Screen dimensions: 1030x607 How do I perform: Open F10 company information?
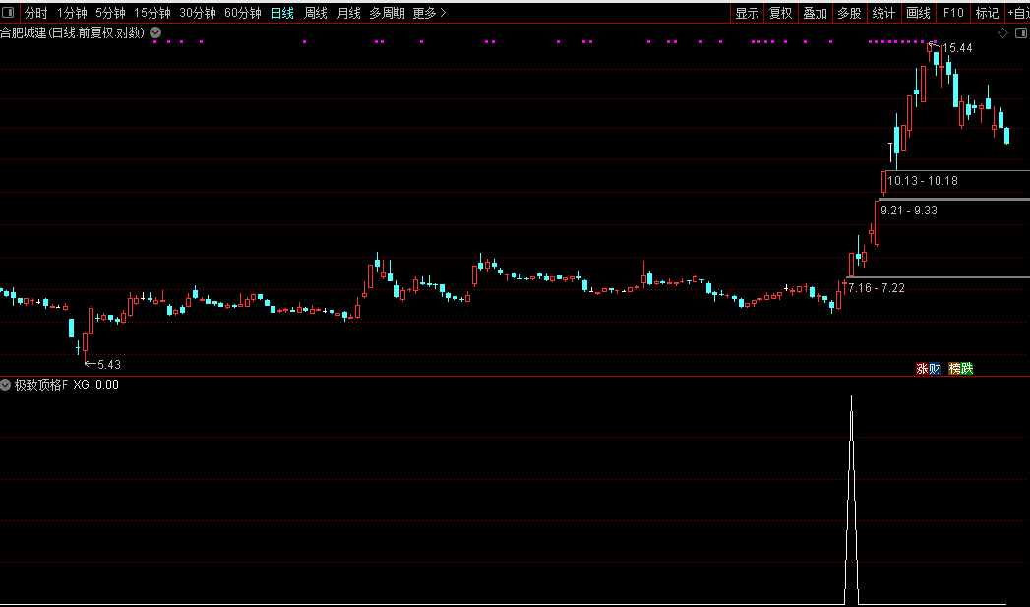[x=952, y=13]
